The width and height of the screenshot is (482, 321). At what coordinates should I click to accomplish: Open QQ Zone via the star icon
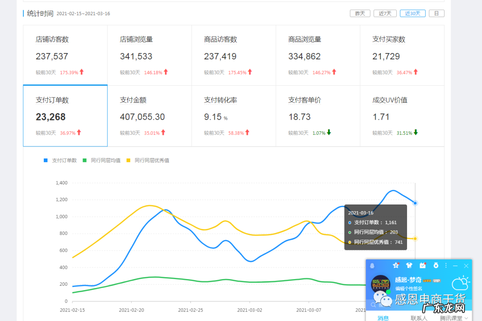[x=396, y=266]
